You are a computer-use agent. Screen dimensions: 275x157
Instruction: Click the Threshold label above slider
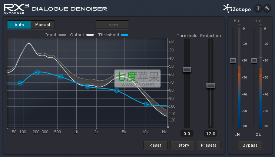(x=187, y=36)
